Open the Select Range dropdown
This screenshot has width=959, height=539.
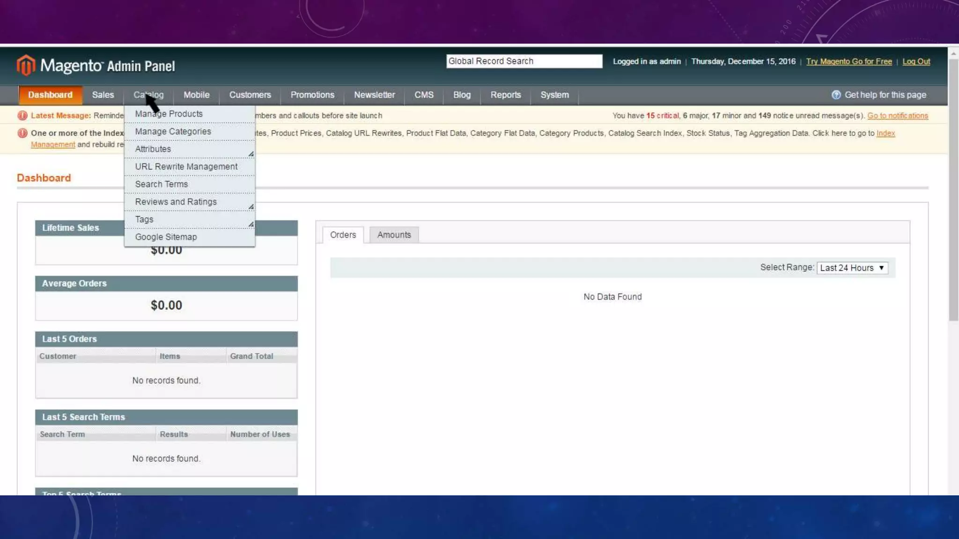tap(852, 268)
